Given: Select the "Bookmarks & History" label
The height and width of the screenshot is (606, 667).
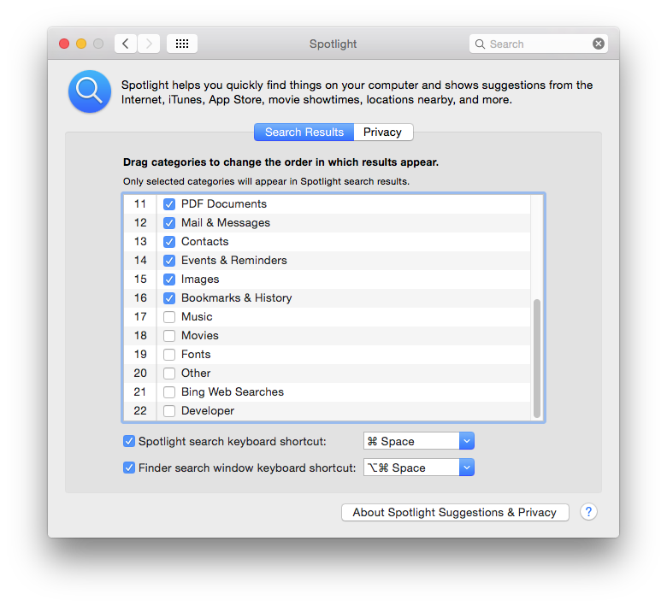Looking at the screenshot, I should (237, 298).
